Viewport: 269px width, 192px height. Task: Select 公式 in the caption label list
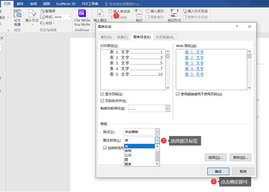click(x=139, y=155)
